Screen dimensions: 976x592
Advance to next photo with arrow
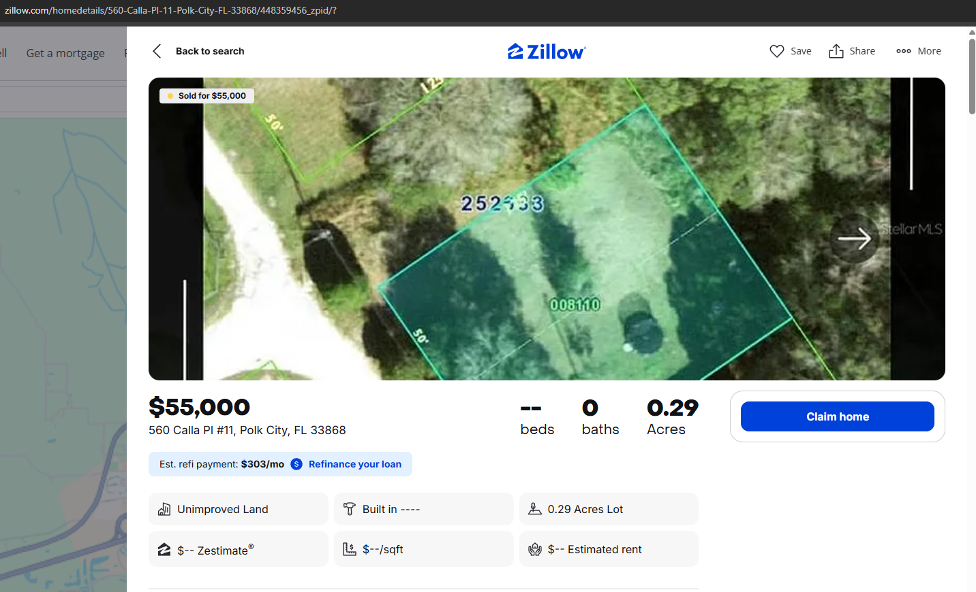tap(854, 239)
